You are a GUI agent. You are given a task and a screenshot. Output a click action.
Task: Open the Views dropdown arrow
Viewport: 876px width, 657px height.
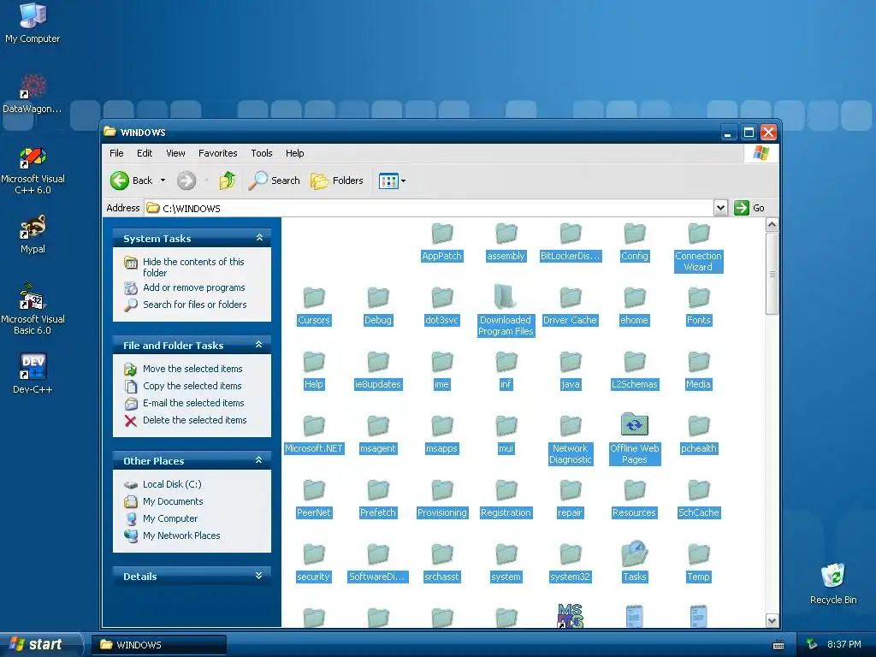click(x=404, y=181)
